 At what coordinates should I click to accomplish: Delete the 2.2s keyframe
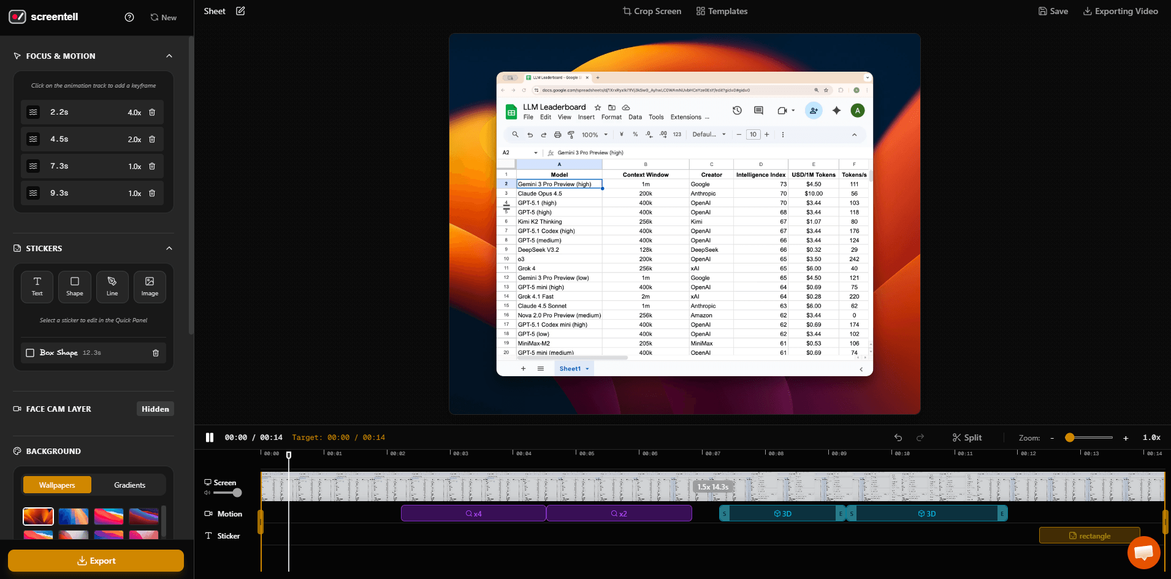pos(152,112)
